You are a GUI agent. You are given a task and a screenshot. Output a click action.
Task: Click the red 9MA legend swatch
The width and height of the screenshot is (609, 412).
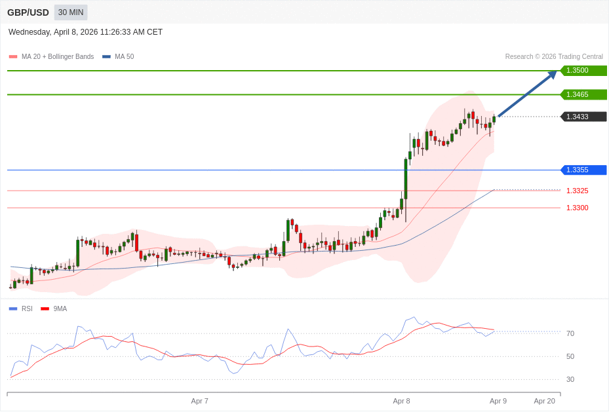45,309
